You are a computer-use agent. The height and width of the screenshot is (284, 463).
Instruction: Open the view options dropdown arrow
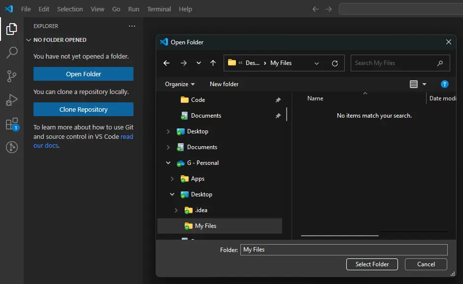tap(424, 84)
